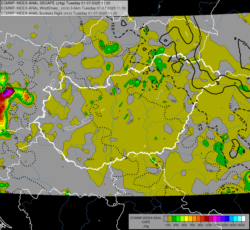Select the dark red legend swatch
The image size is (250, 230).
click(x=207, y=219)
